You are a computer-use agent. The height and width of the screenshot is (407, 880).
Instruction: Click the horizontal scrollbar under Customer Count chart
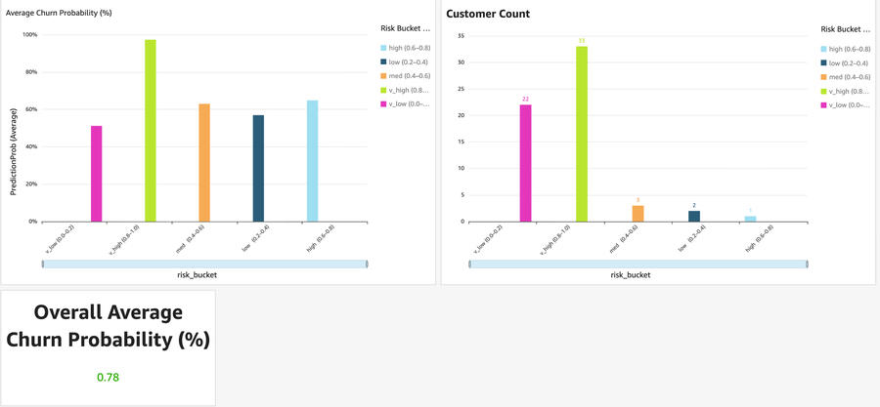pyautogui.click(x=638, y=264)
